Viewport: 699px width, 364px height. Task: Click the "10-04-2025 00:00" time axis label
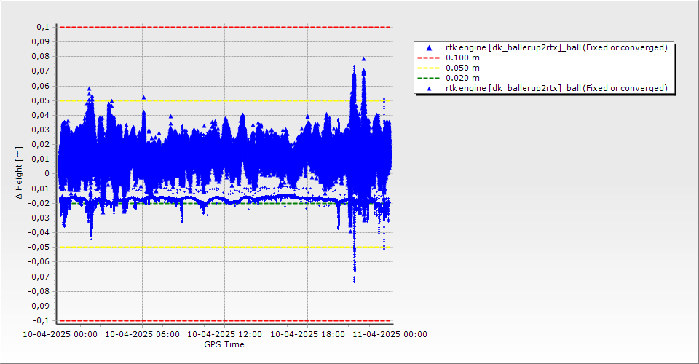[60, 334]
